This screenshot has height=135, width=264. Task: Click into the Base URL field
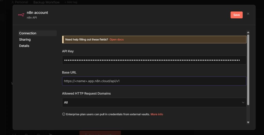[154, 81]
